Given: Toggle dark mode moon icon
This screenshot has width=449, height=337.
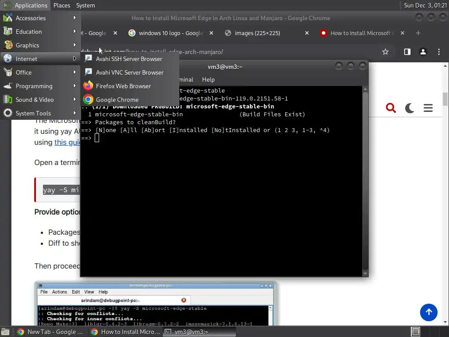Looking at the screenshot, I should 410,108.
